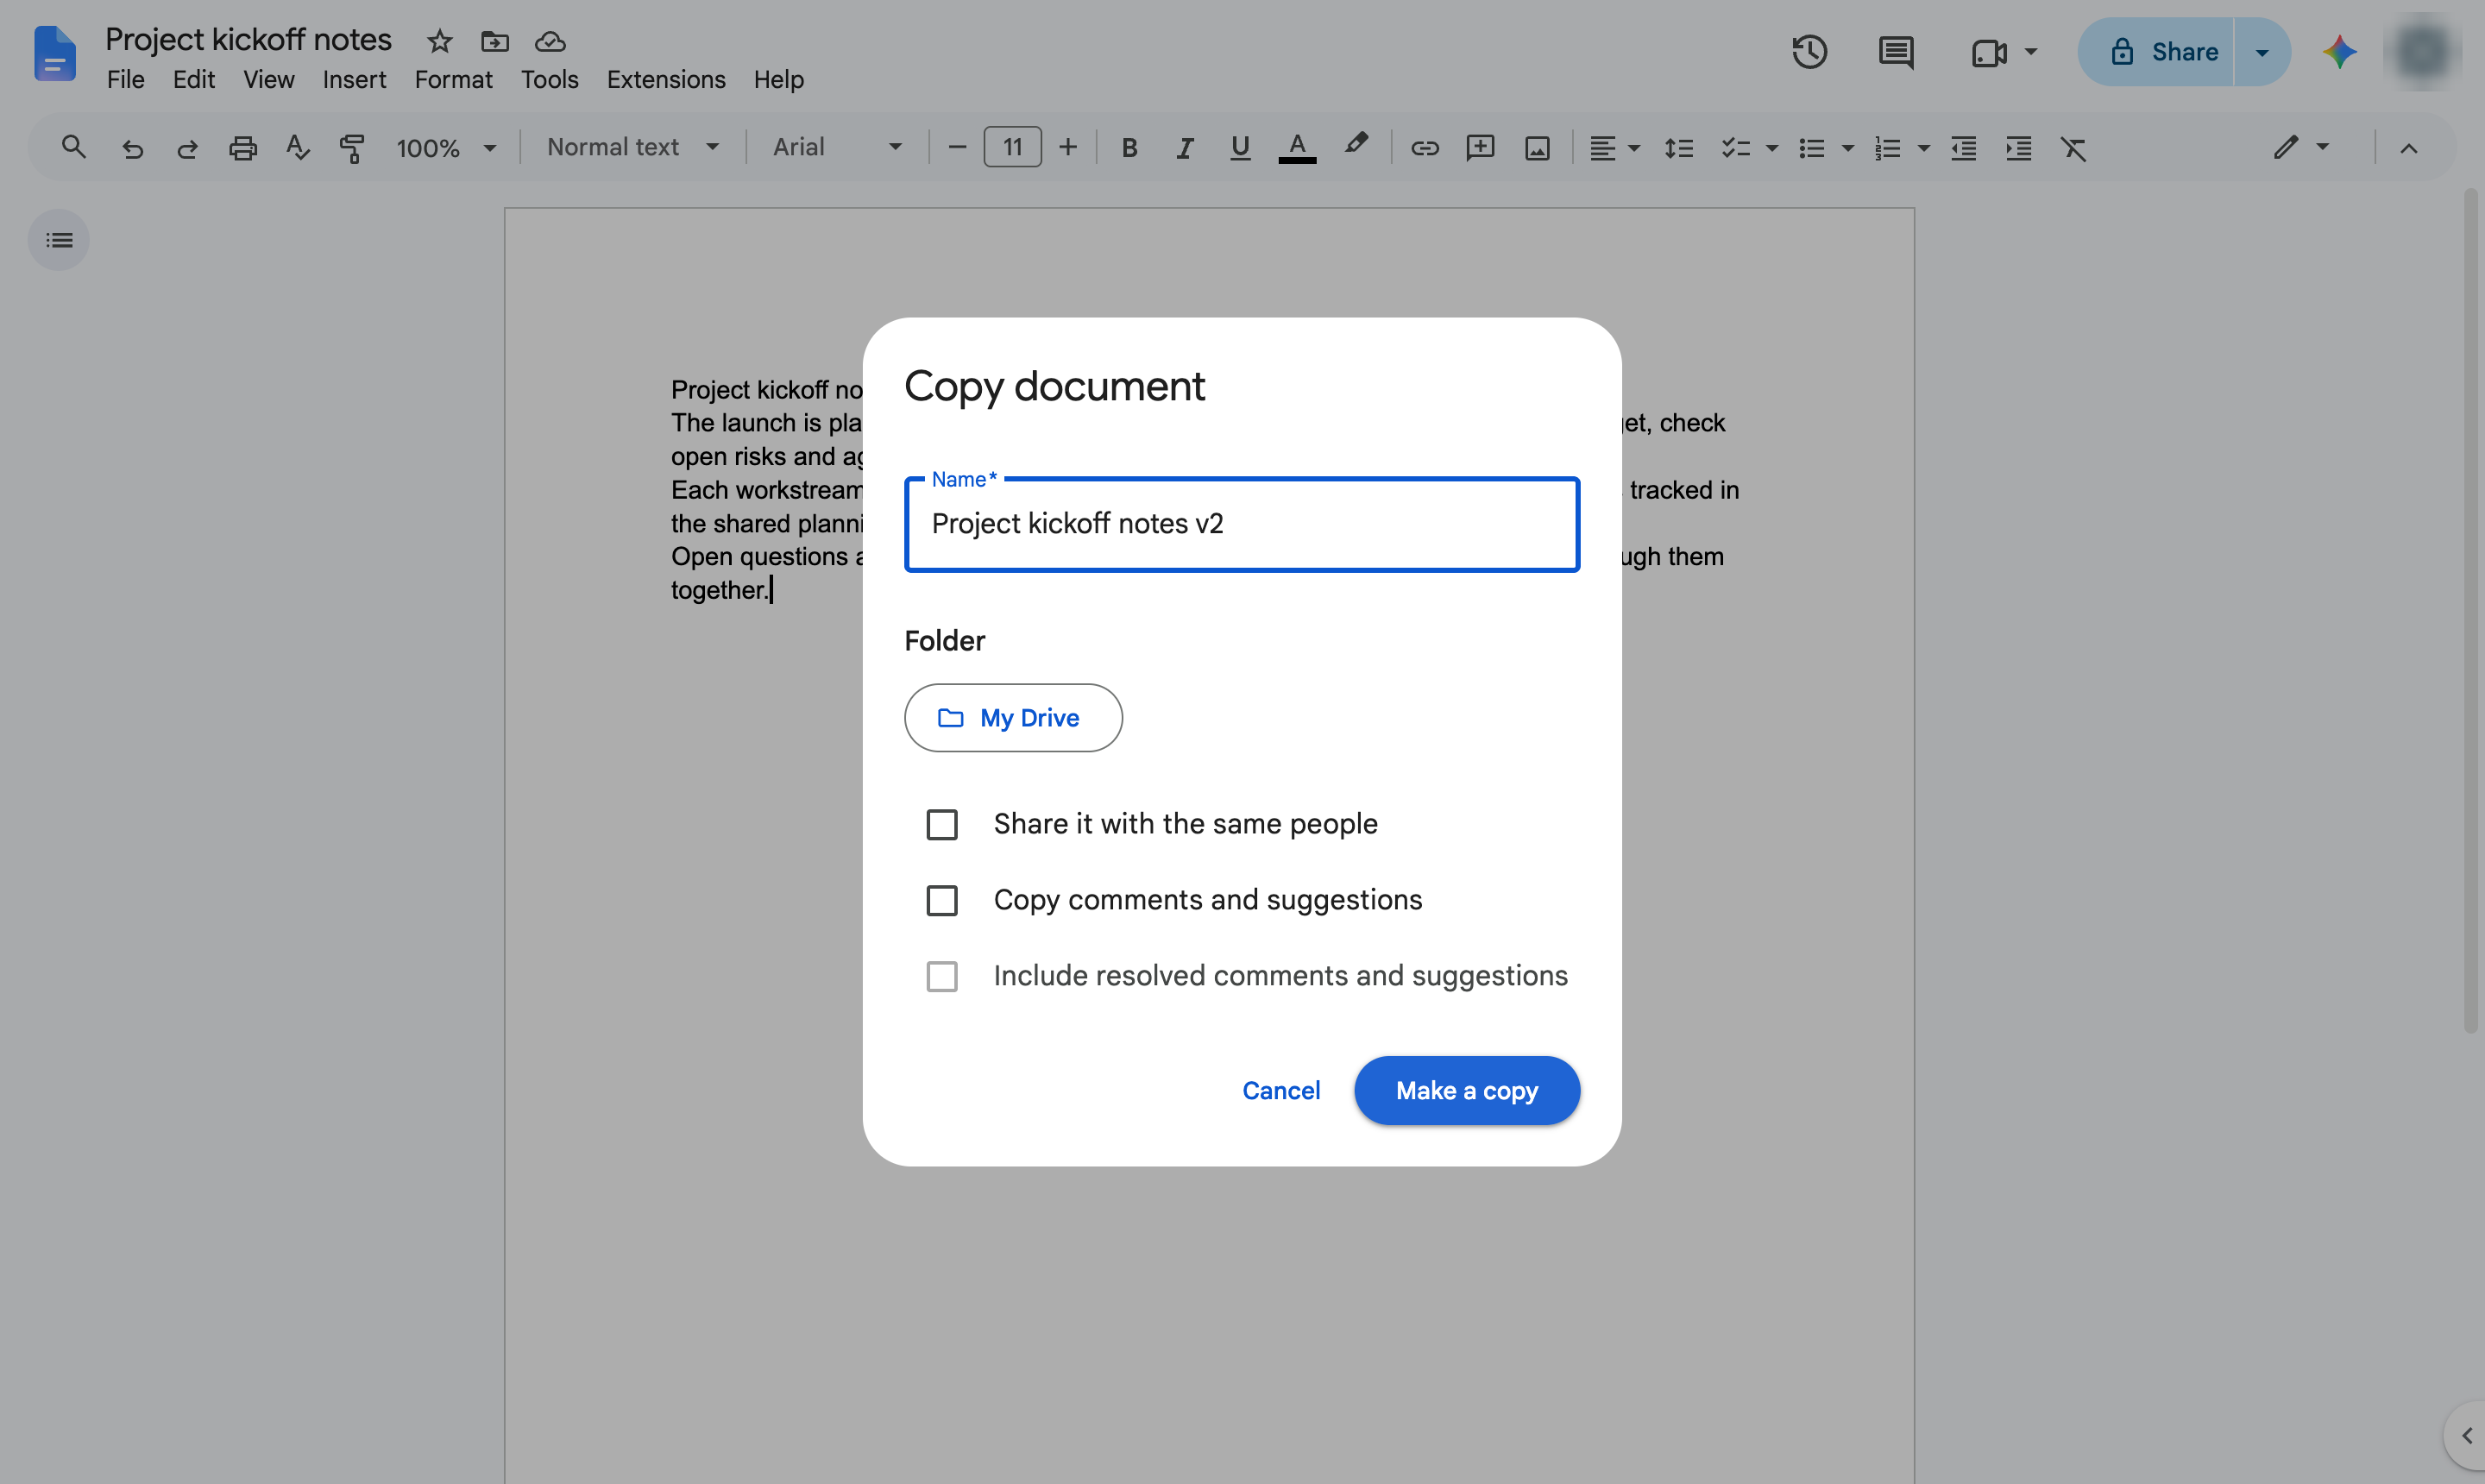
Task: Click the move to folder icon
Action: pyautogui.click(x=495, y=41)
